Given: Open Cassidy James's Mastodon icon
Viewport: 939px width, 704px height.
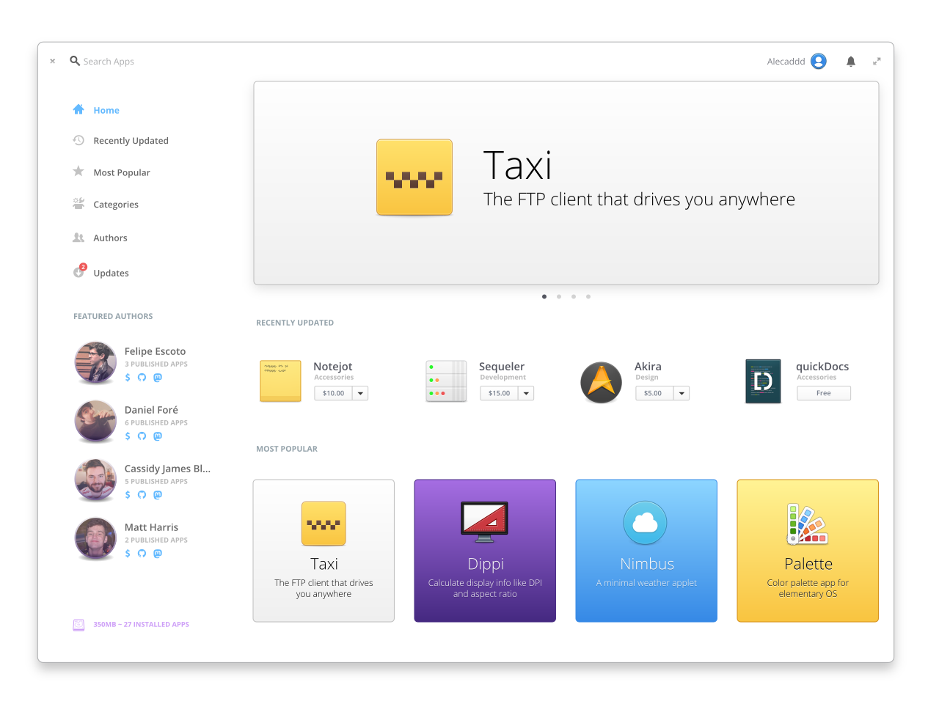Looking at the screenshot, I should click(x=158, y=495).
